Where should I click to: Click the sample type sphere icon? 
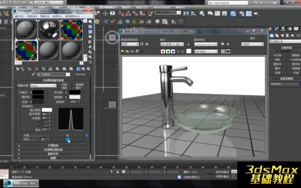90,21
